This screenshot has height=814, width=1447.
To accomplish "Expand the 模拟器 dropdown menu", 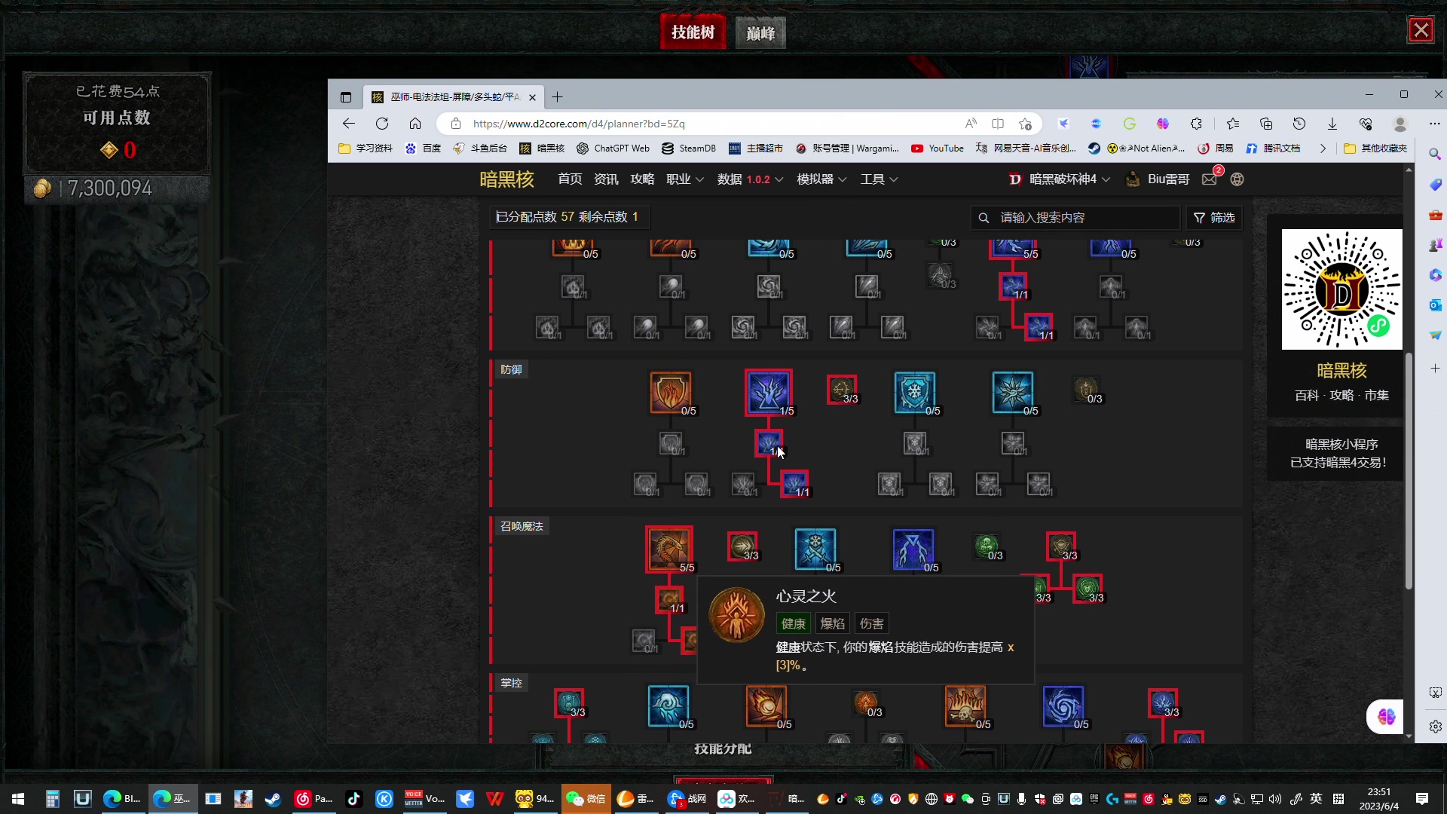I will click(x=822, y=179).
